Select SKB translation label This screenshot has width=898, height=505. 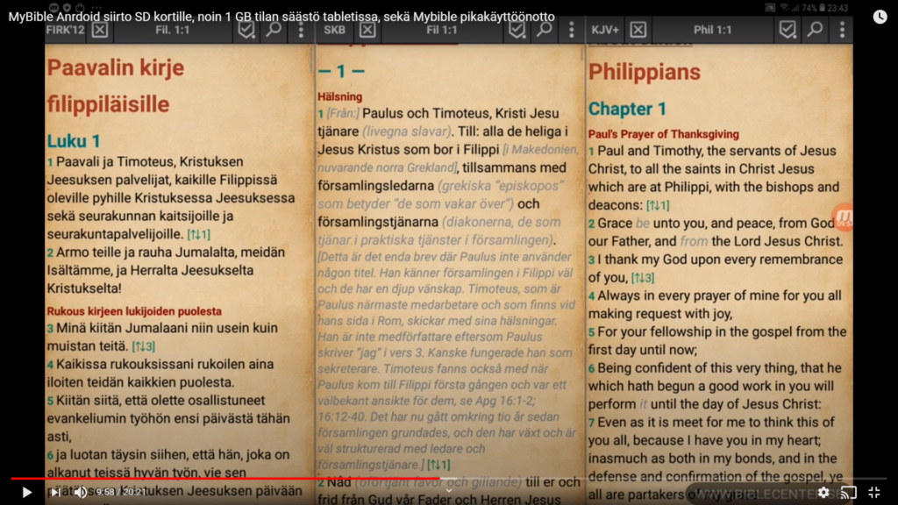[x=334, y=30]
